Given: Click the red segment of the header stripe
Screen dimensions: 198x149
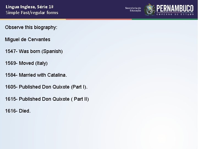Looking at the screenshot, I should [x=99, y=19].
